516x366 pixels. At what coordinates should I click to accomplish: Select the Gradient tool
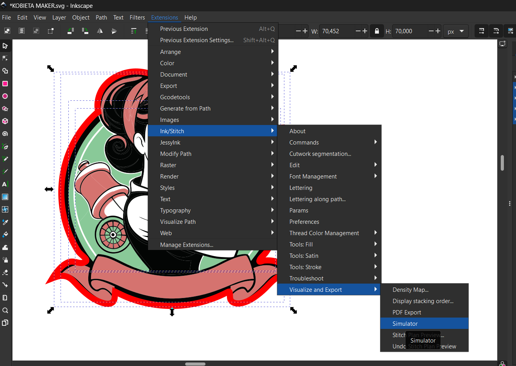[5, 197]
